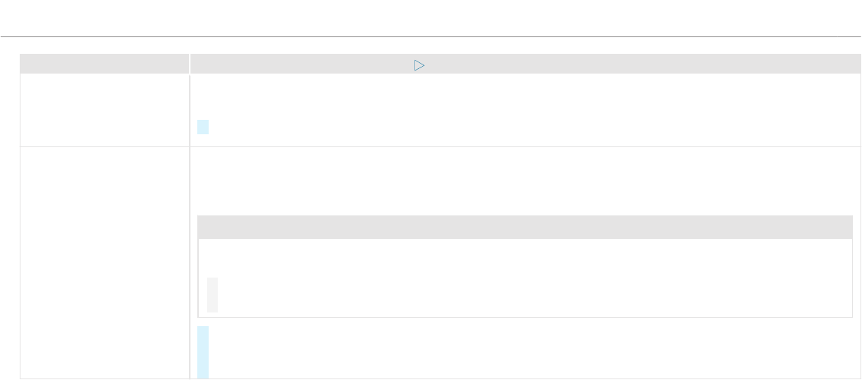Image resolution: width=862 pixels, height=380 pixels.
Task: Click the wide gray header beside the play icon
Action: tap(524, 63)
